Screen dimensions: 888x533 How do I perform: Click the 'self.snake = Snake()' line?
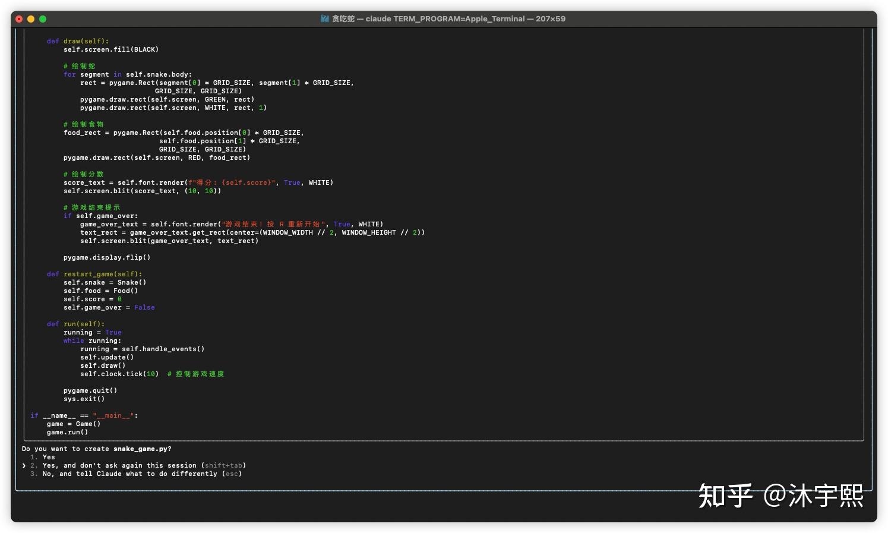pyautogui.click(x=105, y=282)
